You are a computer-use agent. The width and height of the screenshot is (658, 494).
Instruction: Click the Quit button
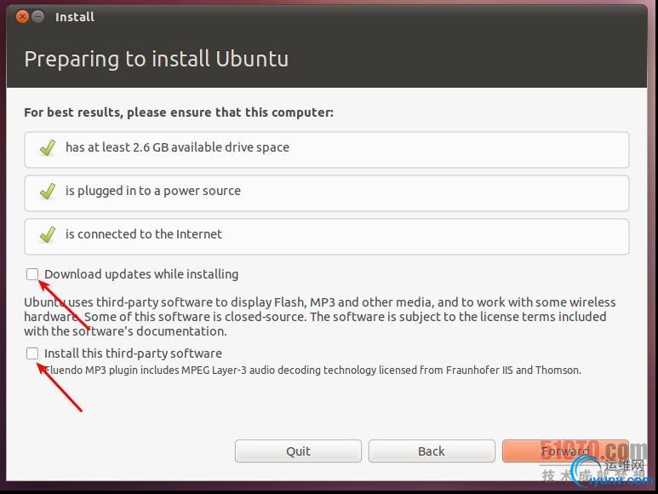point(298,451)
